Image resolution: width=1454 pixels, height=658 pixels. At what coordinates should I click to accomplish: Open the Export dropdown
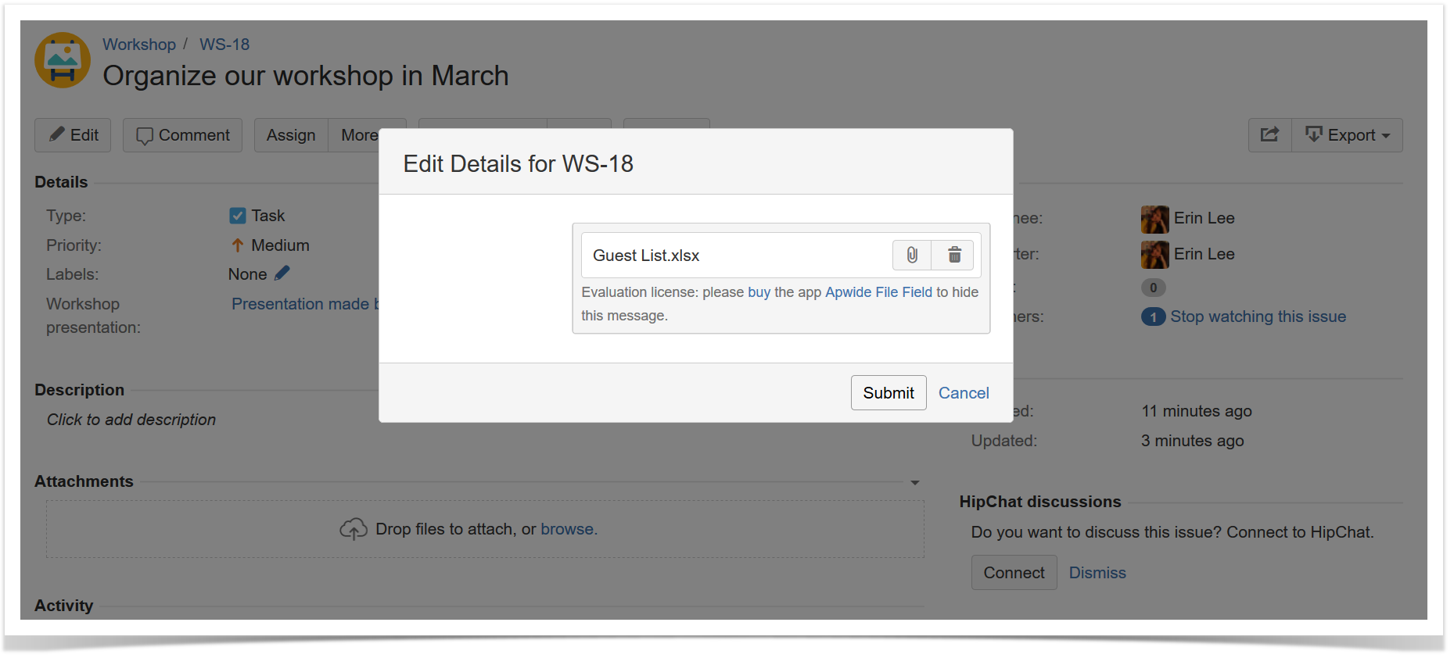(1348, 135)
